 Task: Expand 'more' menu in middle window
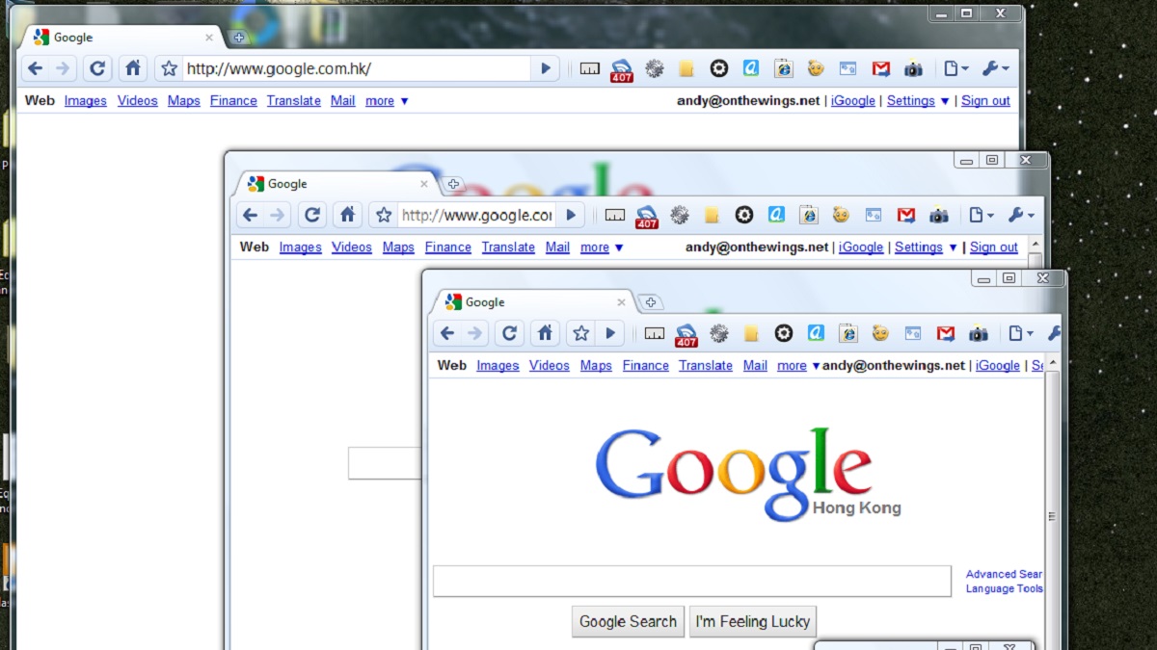[x=602, y=247]
